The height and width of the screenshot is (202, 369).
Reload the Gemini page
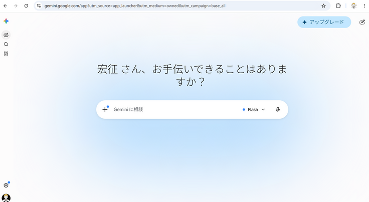[x=26, y=6]
